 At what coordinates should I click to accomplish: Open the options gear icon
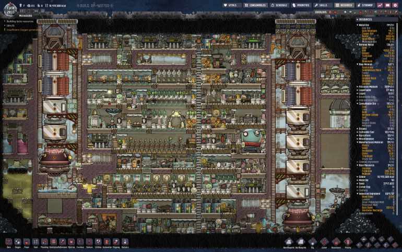point(395,5)
